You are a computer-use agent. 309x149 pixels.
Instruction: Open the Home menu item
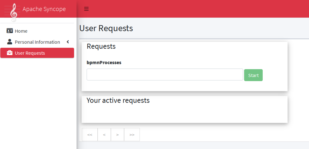(21, 31)
